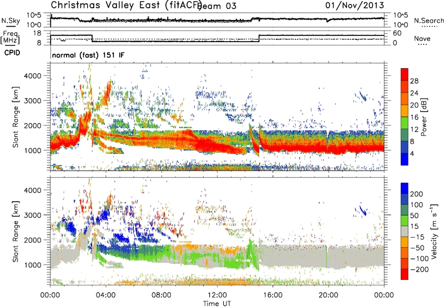Image resolution: width=444 pixels, height=307 pixels.
Task: Click the blue bottom of the power colorbar
Action: coord(405,159)
